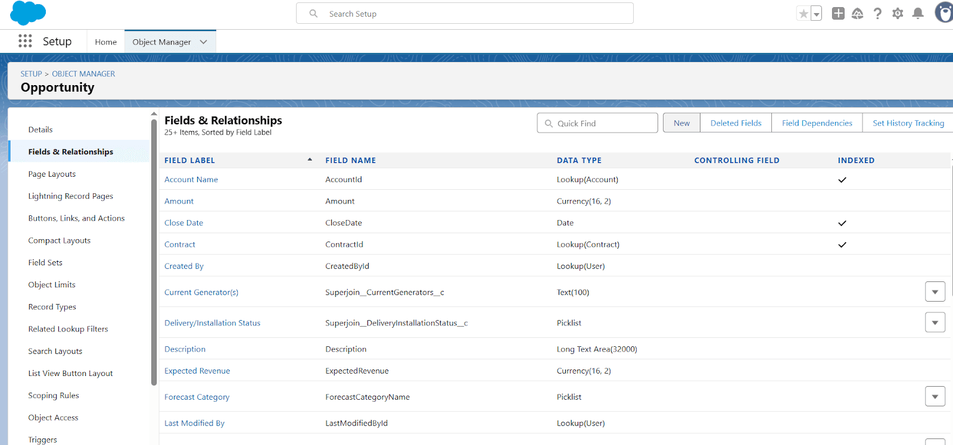The width and height of the screenshot is (953, 445).
Task: Click the Quick Find magnifier icon
Action: (x=549, y=123)
